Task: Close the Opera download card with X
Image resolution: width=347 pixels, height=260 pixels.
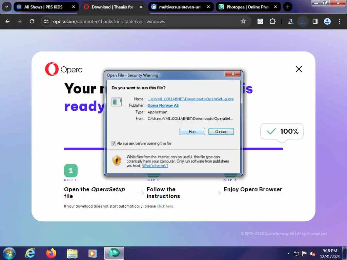Action: [299, 69]
